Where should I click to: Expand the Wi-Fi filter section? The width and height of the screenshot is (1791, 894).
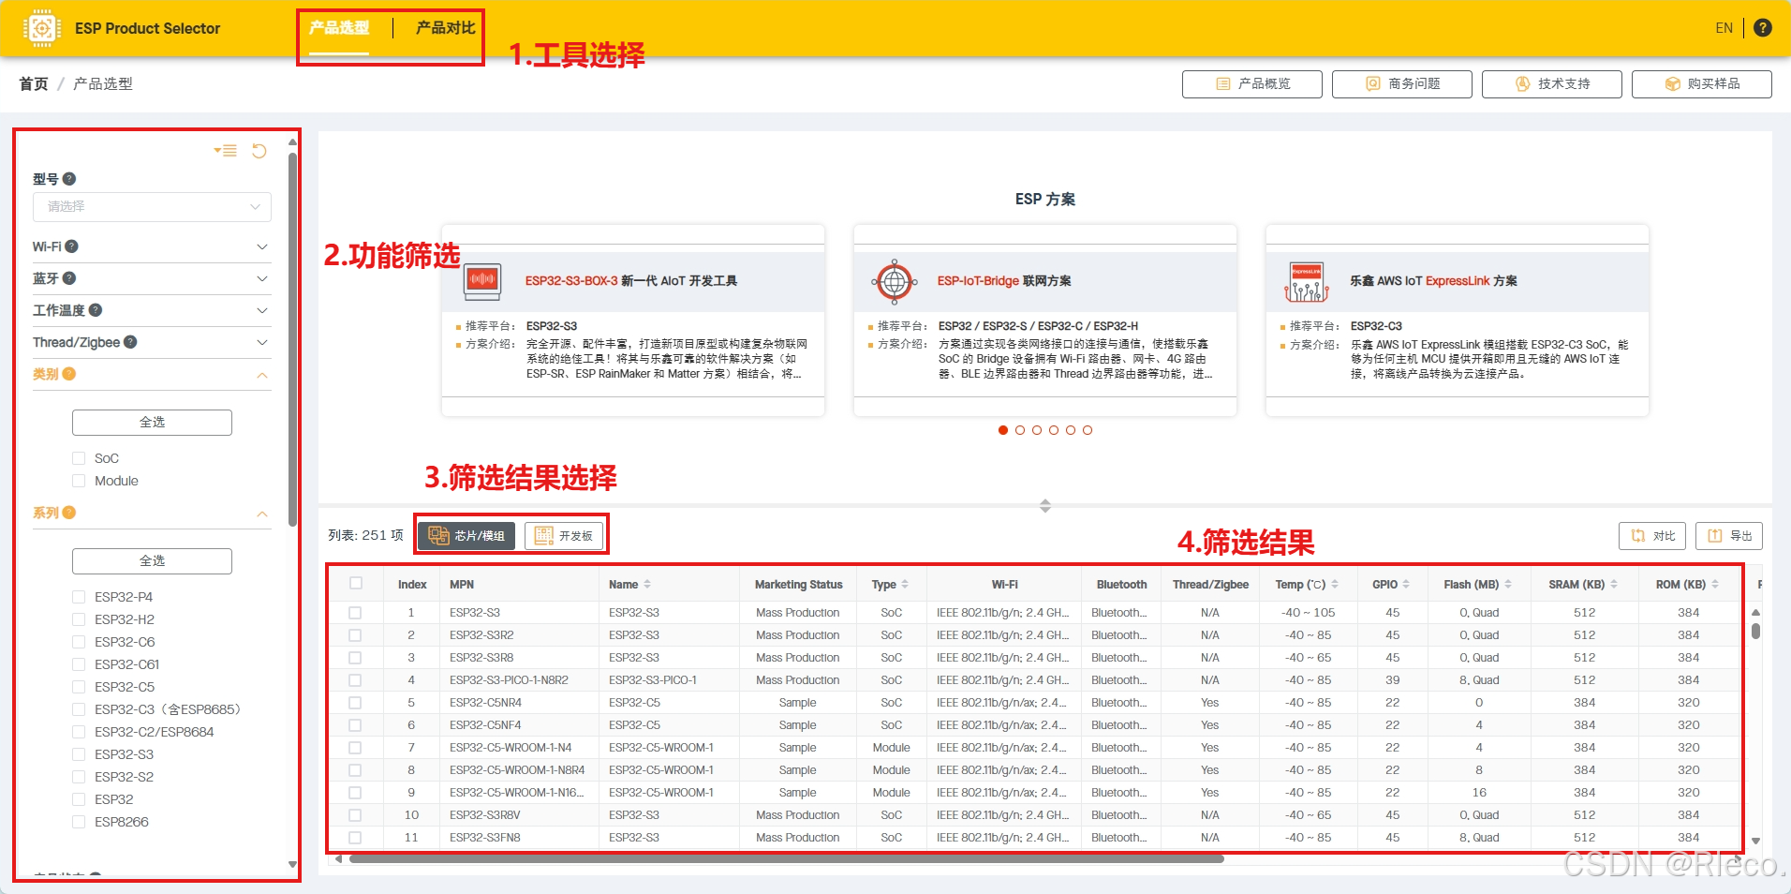[x=262, y=246]
